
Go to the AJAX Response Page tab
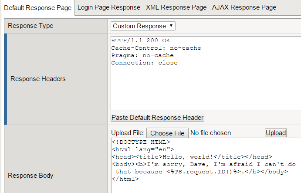click(x=244, y=7)
